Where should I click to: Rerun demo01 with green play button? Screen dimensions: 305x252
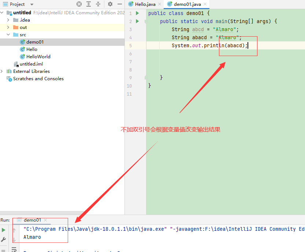coord(3,230)
